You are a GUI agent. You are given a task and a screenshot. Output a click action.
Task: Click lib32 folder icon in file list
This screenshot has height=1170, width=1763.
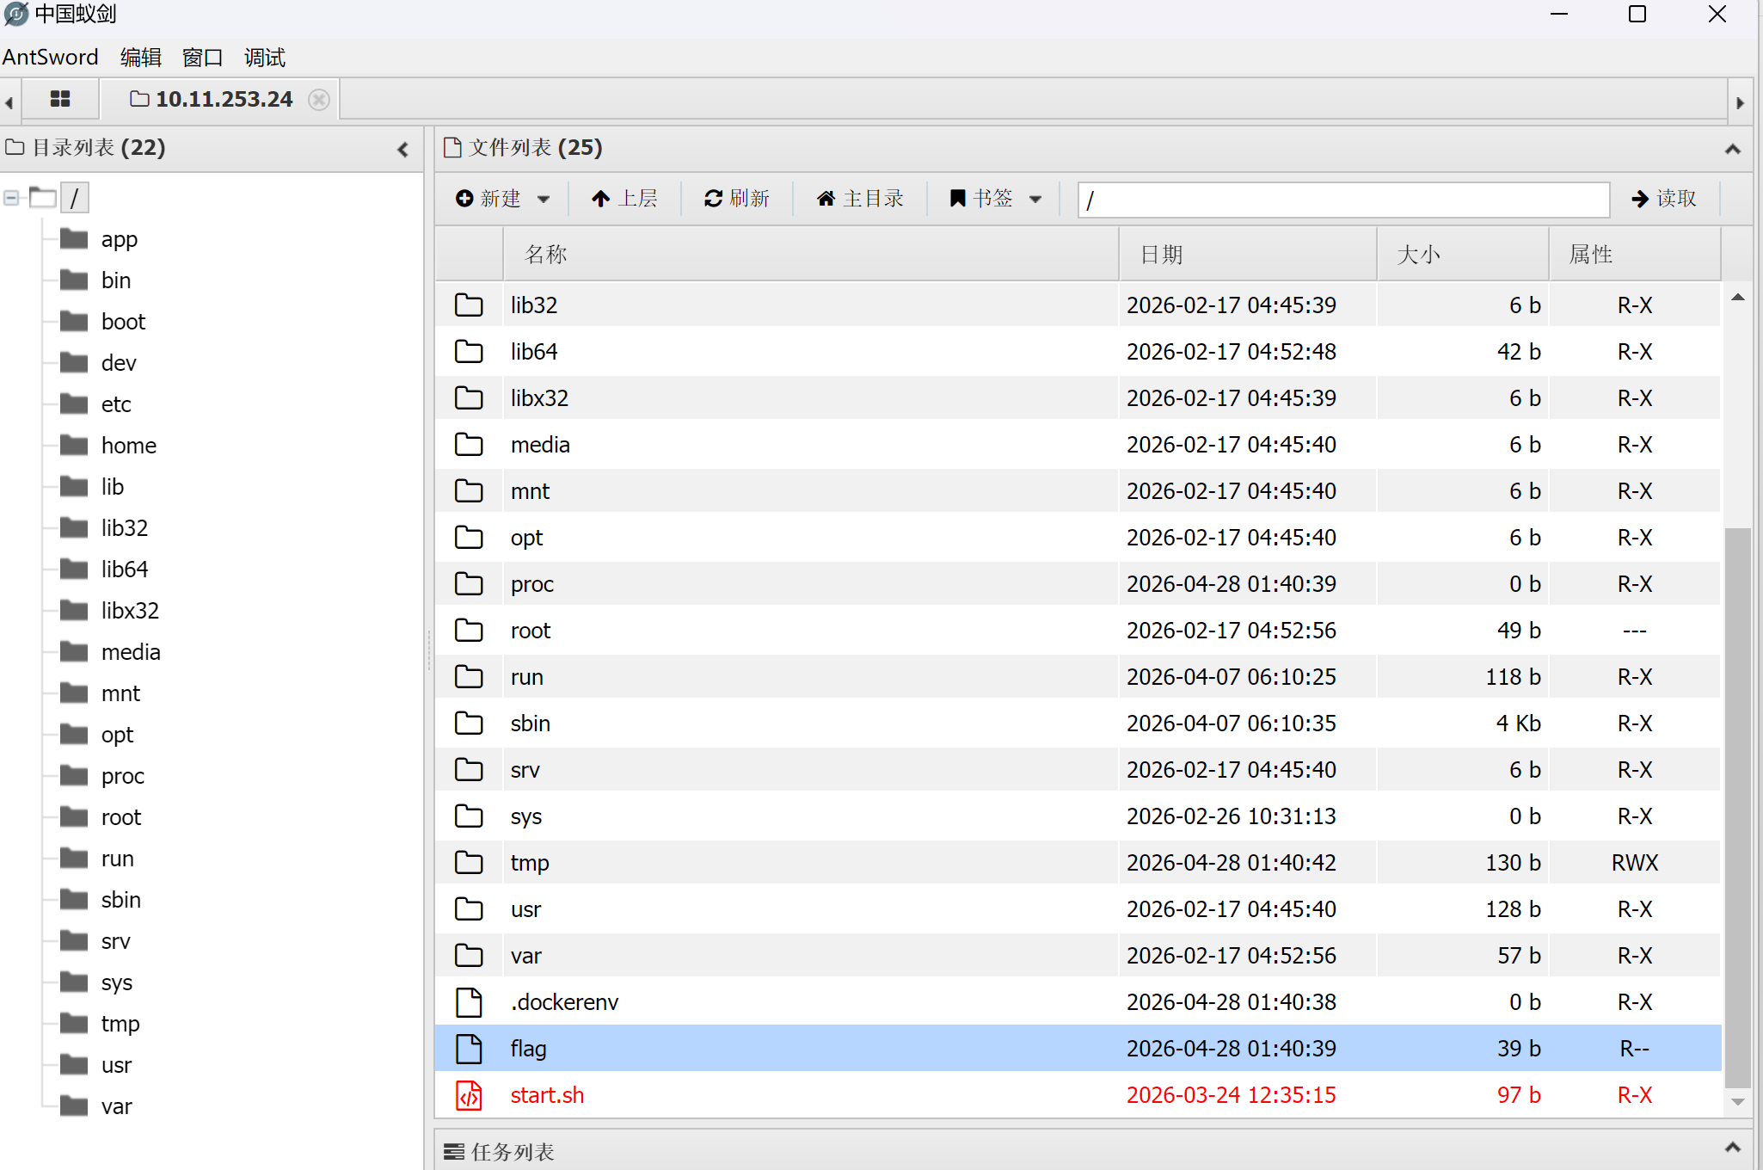[x=469, y=305]
